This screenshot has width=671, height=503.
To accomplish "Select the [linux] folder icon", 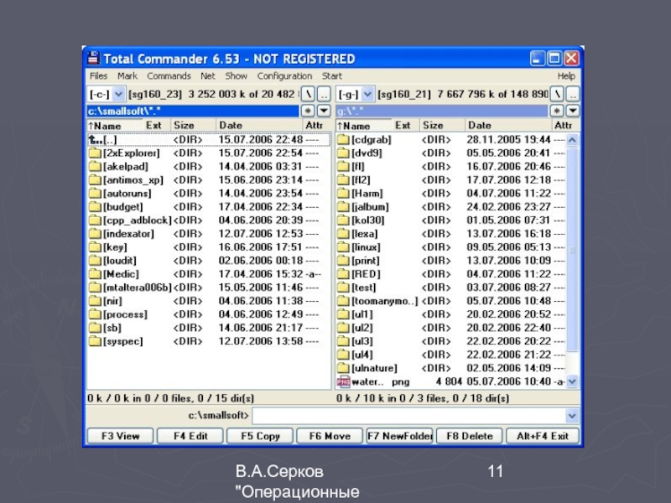I will click(343, 247).
